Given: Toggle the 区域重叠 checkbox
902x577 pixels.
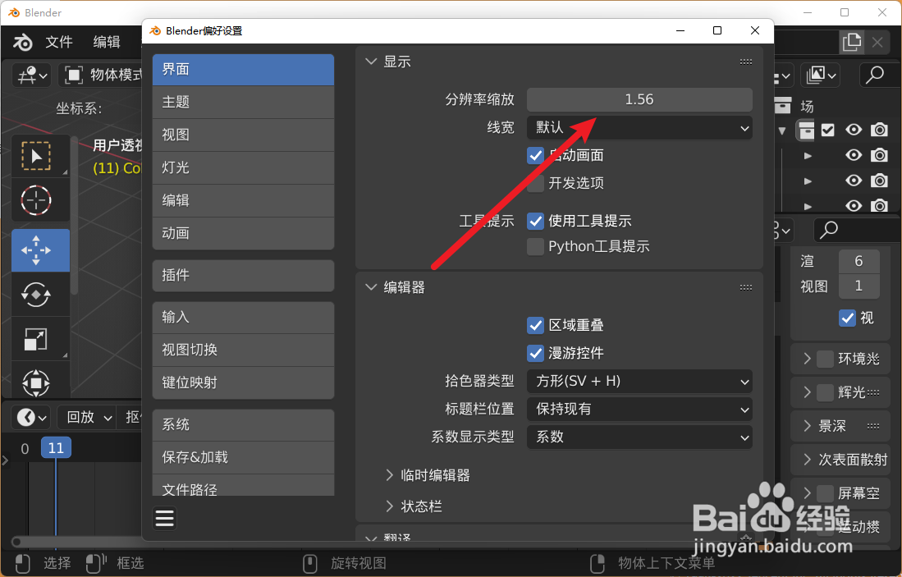Looking at the screenshot, I should pos(536,325).
